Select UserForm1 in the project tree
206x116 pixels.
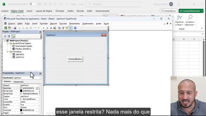coord(20,54)
